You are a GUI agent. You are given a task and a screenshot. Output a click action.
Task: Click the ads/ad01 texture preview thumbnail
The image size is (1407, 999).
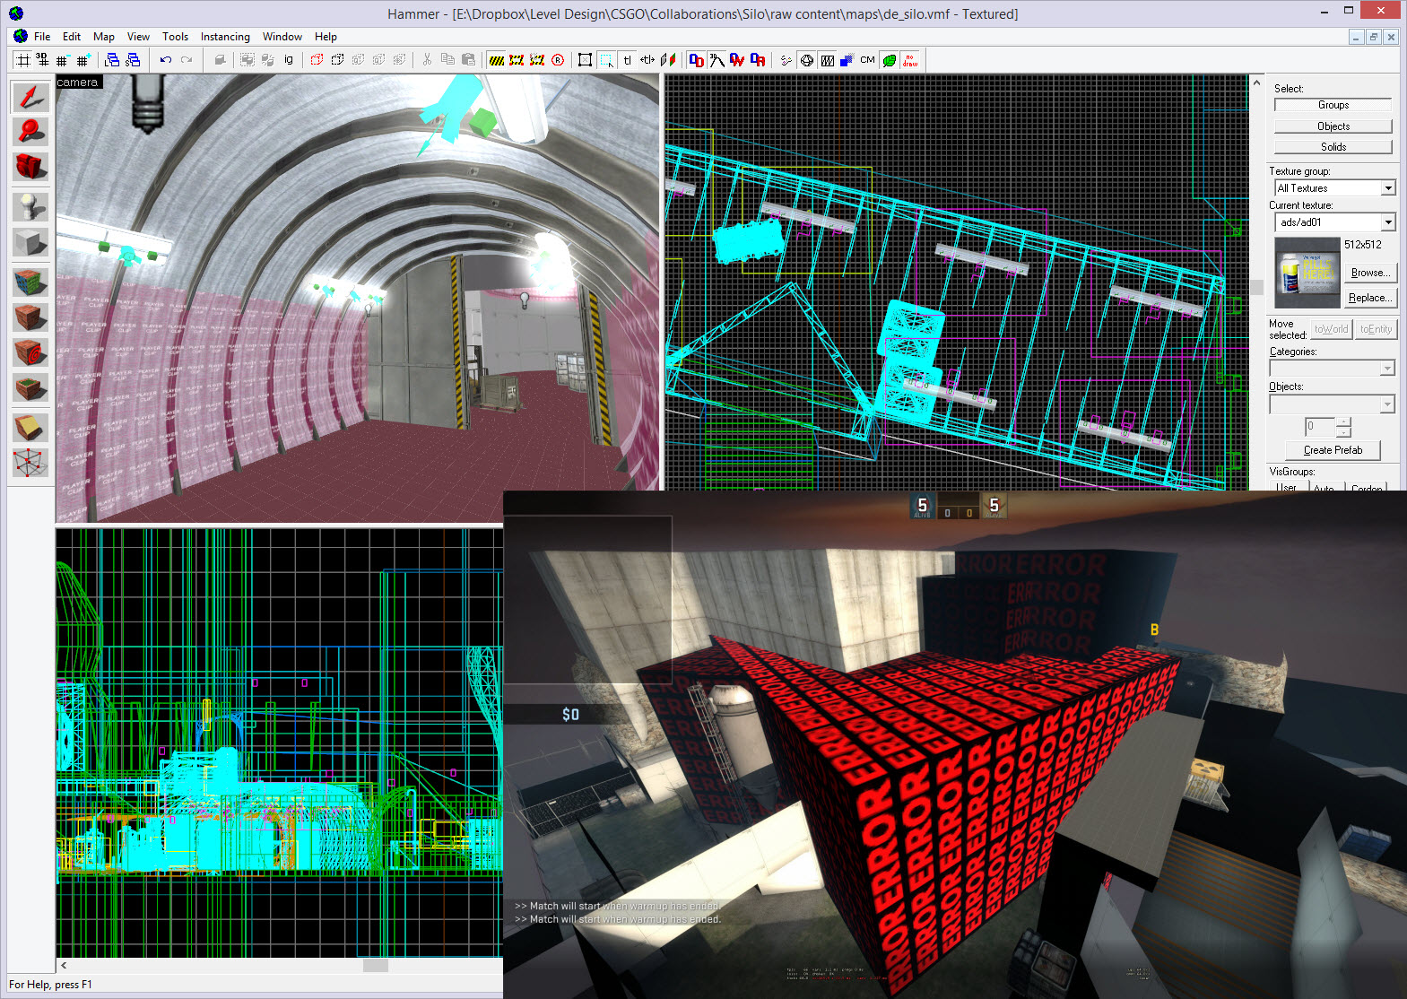(1306, 274)
